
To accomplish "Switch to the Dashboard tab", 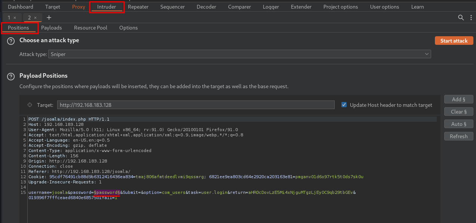I will click(21, 7).
